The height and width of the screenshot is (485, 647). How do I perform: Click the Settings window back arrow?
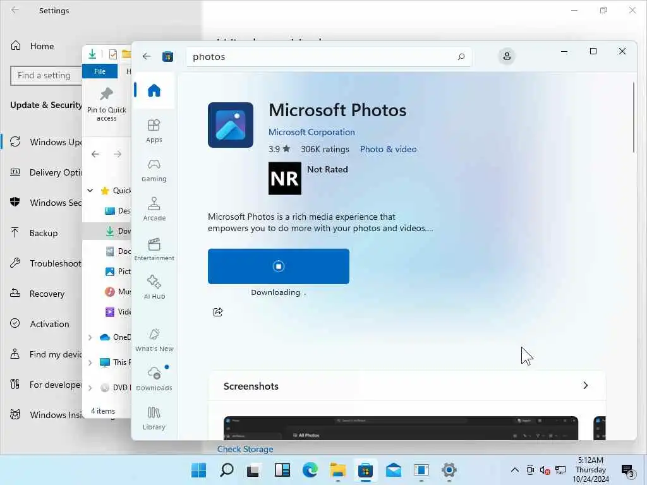15,10
